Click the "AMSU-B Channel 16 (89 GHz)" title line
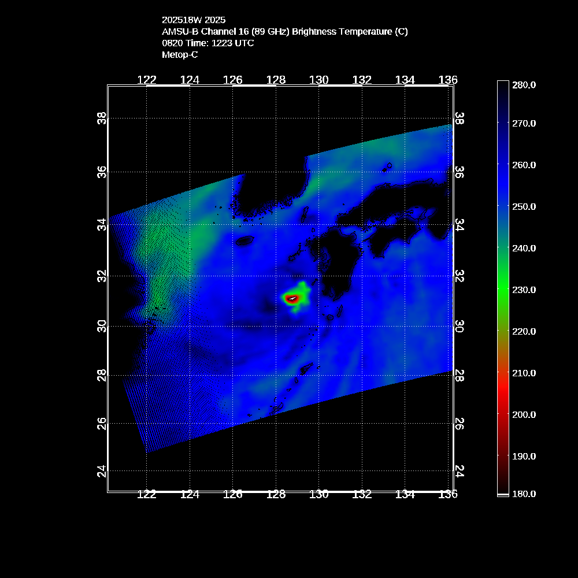The image size is (578, 578). click(x=284, y=32)
